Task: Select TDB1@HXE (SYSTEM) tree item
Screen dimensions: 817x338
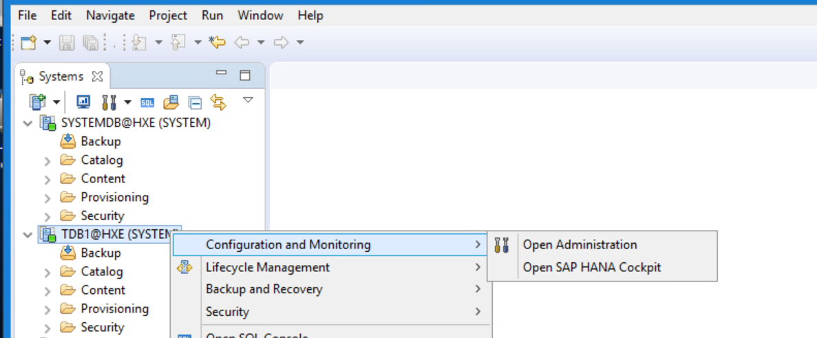Action: coord(117,234)
